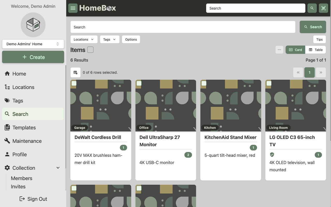The width and height of the screenshot is (331, 207).
Task: Click the quantity badge 2 on Dell UltraSharp Monitor
Action: (188, 155)
